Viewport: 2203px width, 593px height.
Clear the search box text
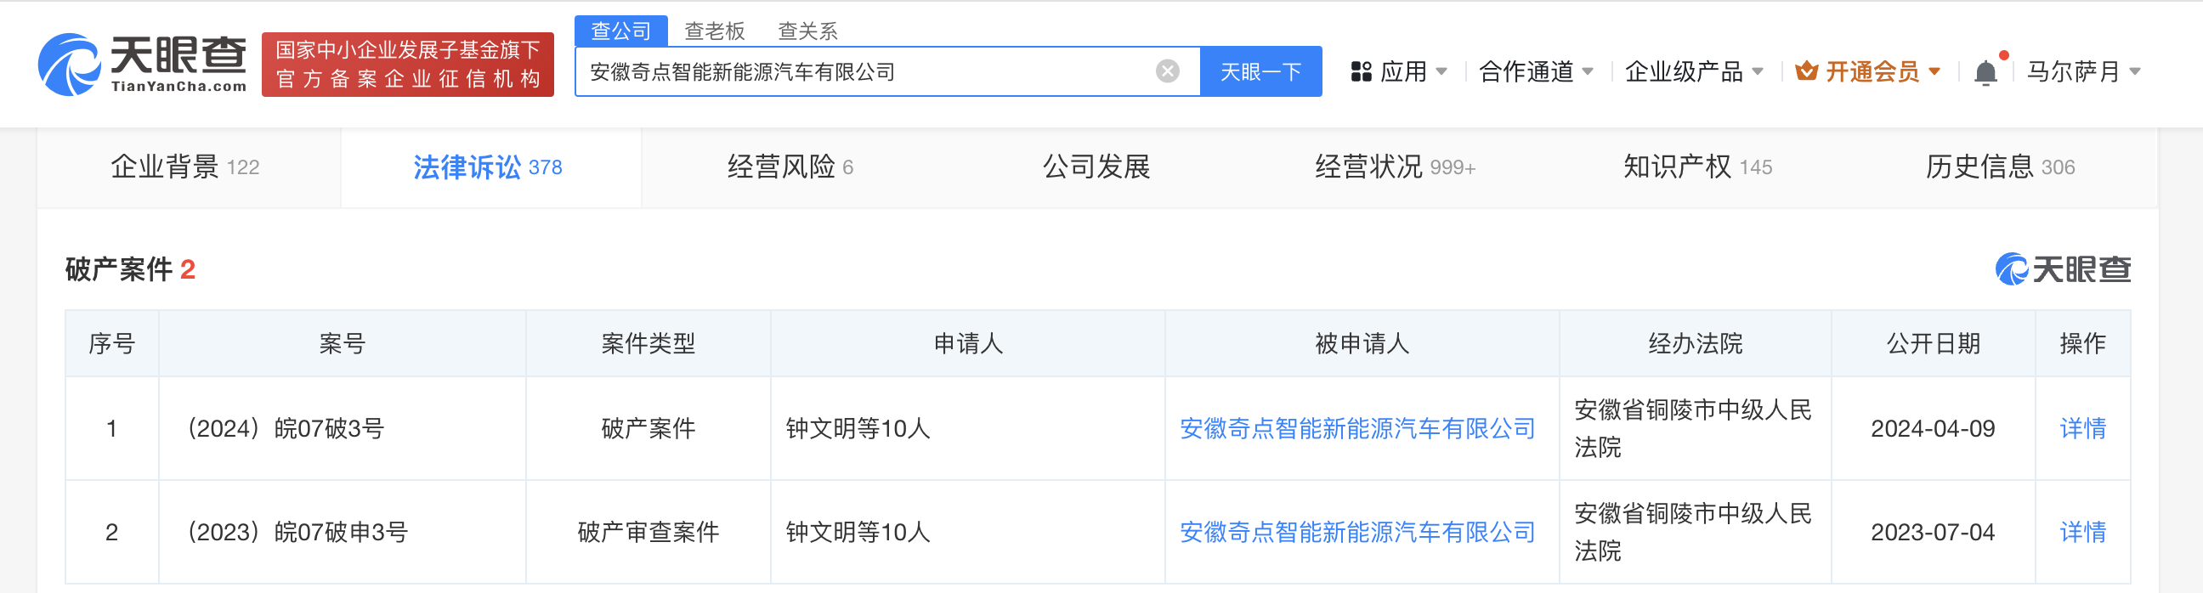click(1167, 71)
